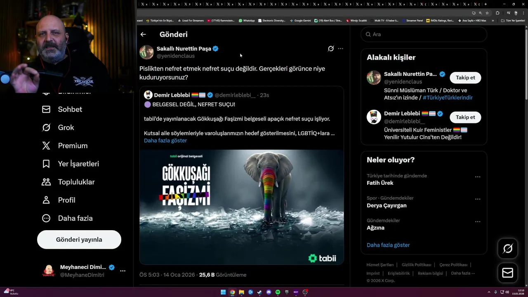Image resolution: width=528 pixels, height=297 pixels.
Task: Follow Demir Leblebi via Takip et
Action: 465,117
